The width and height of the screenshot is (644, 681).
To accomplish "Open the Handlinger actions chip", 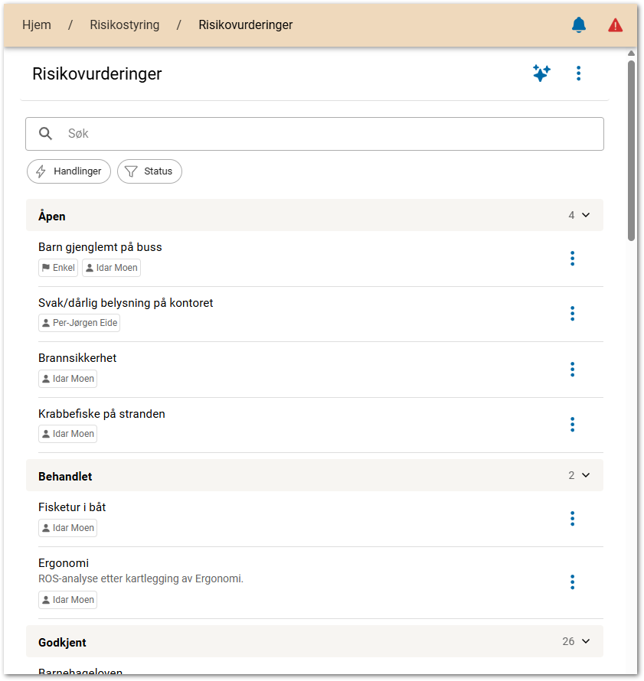I will (x=69, y=171).
